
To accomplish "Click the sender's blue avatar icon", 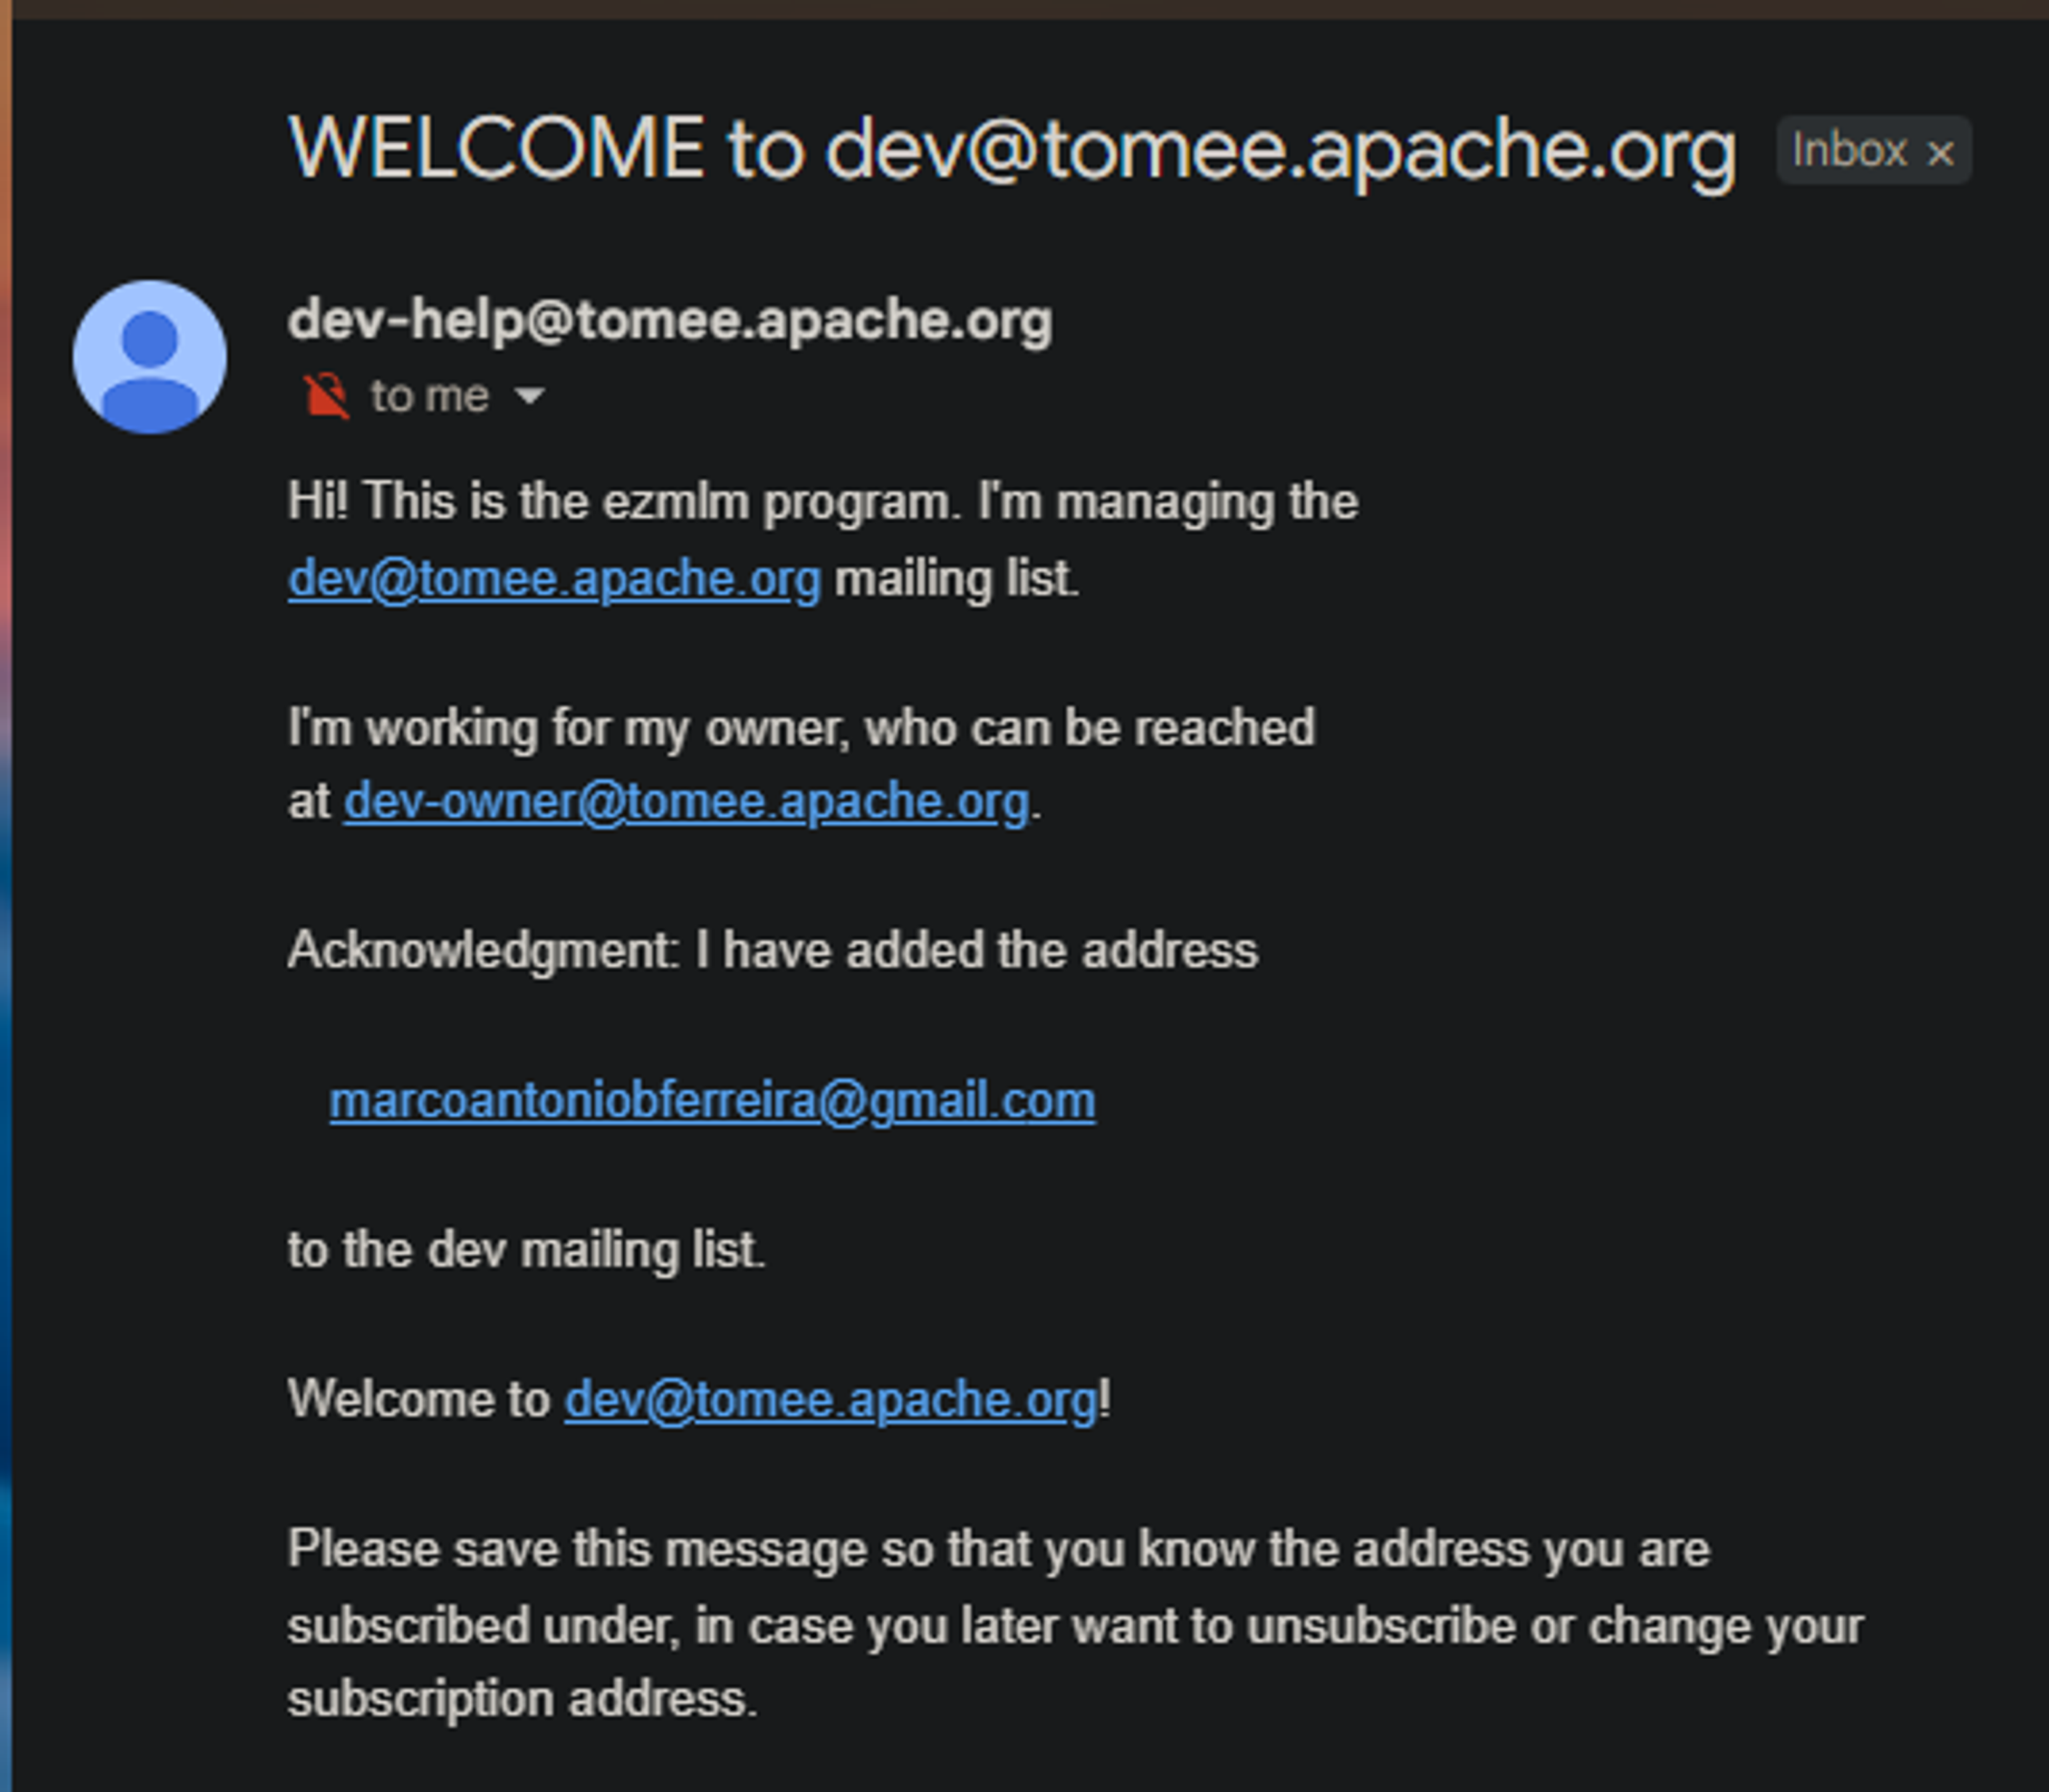I will (150, 357).
